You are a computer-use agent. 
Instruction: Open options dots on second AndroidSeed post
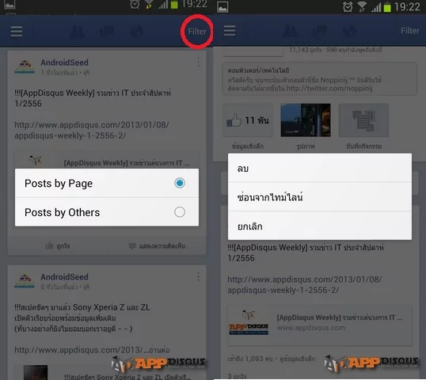click(198, 277)
